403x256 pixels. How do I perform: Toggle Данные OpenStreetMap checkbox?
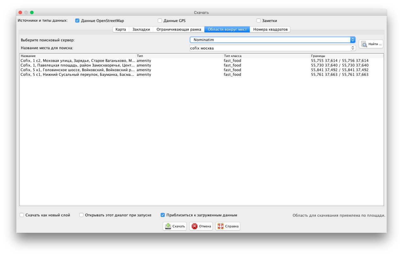point(77,21)
